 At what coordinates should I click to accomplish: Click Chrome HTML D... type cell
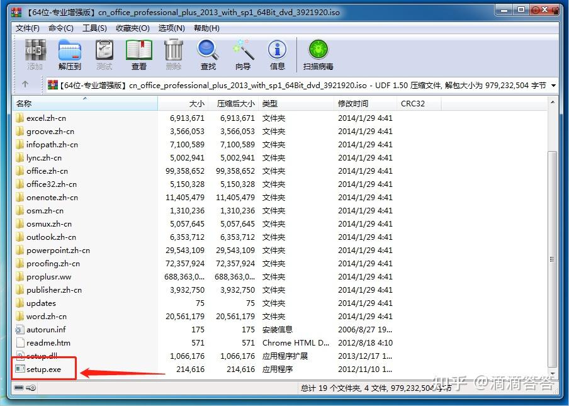click(296, 342)
